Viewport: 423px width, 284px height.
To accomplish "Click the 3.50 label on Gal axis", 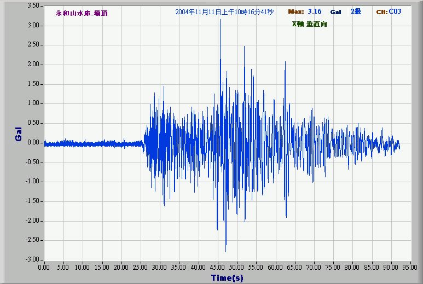I will point(33,6).
